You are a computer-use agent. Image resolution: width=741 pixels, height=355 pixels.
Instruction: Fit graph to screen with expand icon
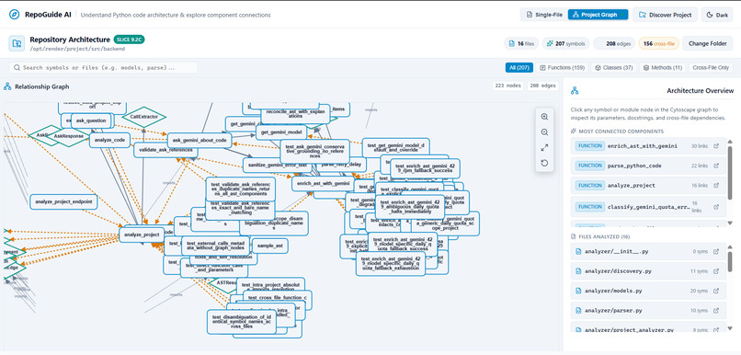(544, 147)
